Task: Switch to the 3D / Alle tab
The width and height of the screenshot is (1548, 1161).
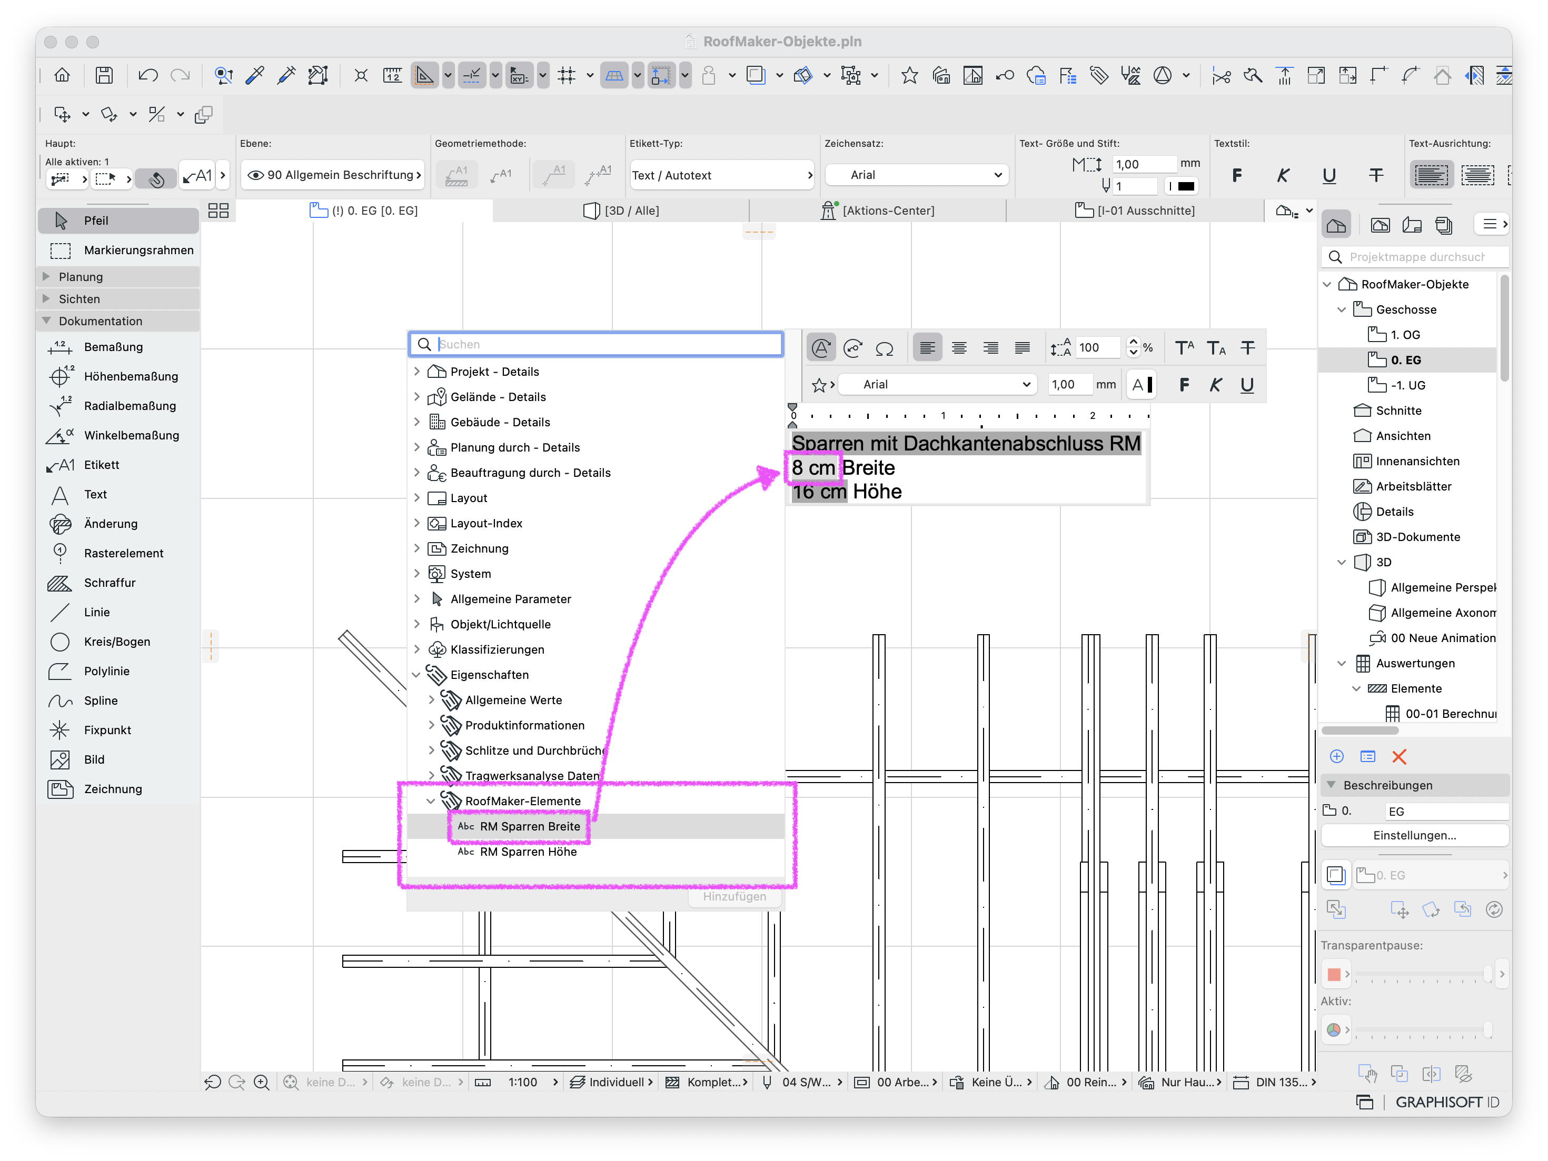Action: click(x=621, y=211)
